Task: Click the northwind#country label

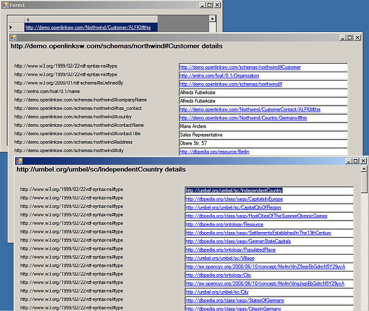Action: (73, 117)
